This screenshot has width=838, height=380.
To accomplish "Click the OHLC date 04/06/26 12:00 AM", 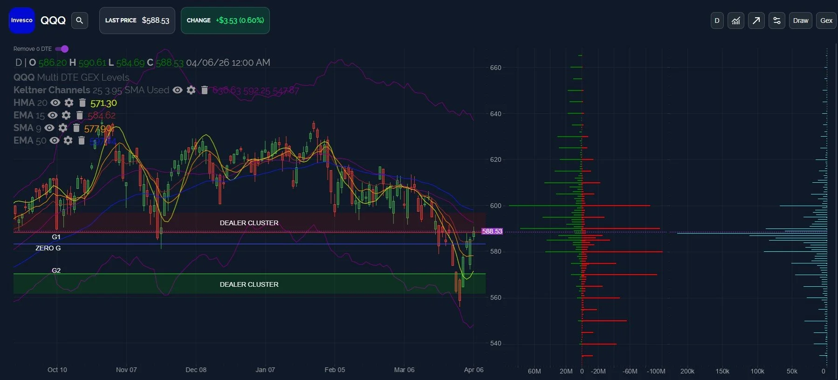I will (x=228, y=62).
